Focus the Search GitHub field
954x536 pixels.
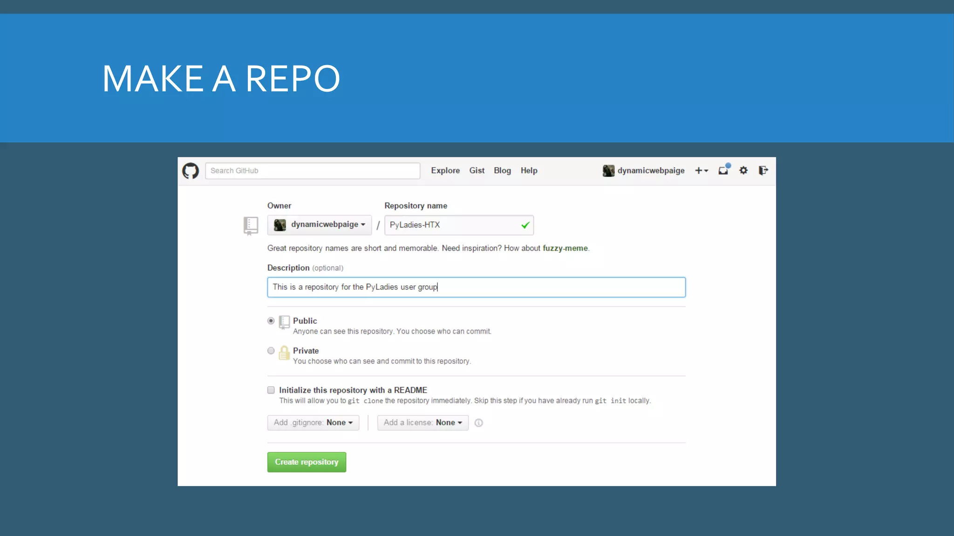pos(313,171)
